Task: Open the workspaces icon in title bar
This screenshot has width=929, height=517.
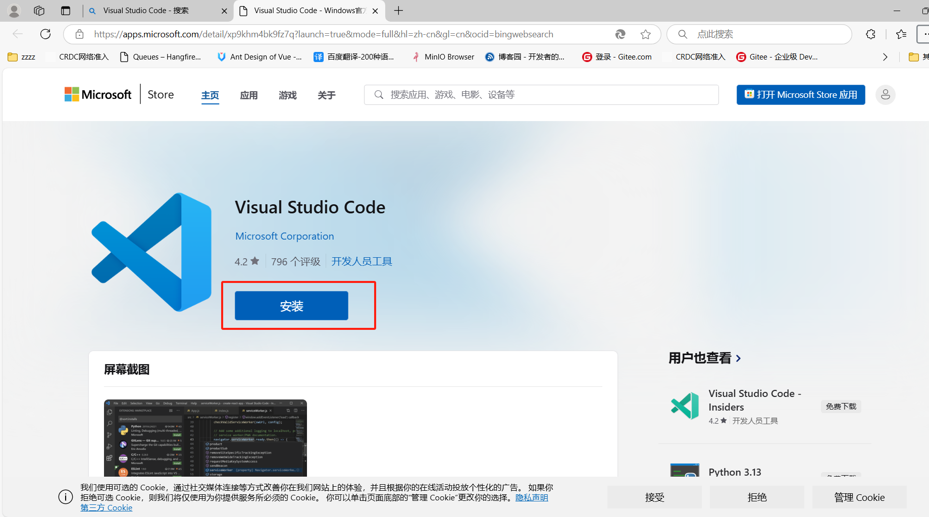Action: [39, 11]
